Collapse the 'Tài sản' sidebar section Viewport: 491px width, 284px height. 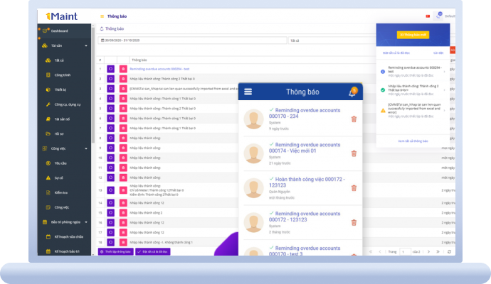coord(86,45)
